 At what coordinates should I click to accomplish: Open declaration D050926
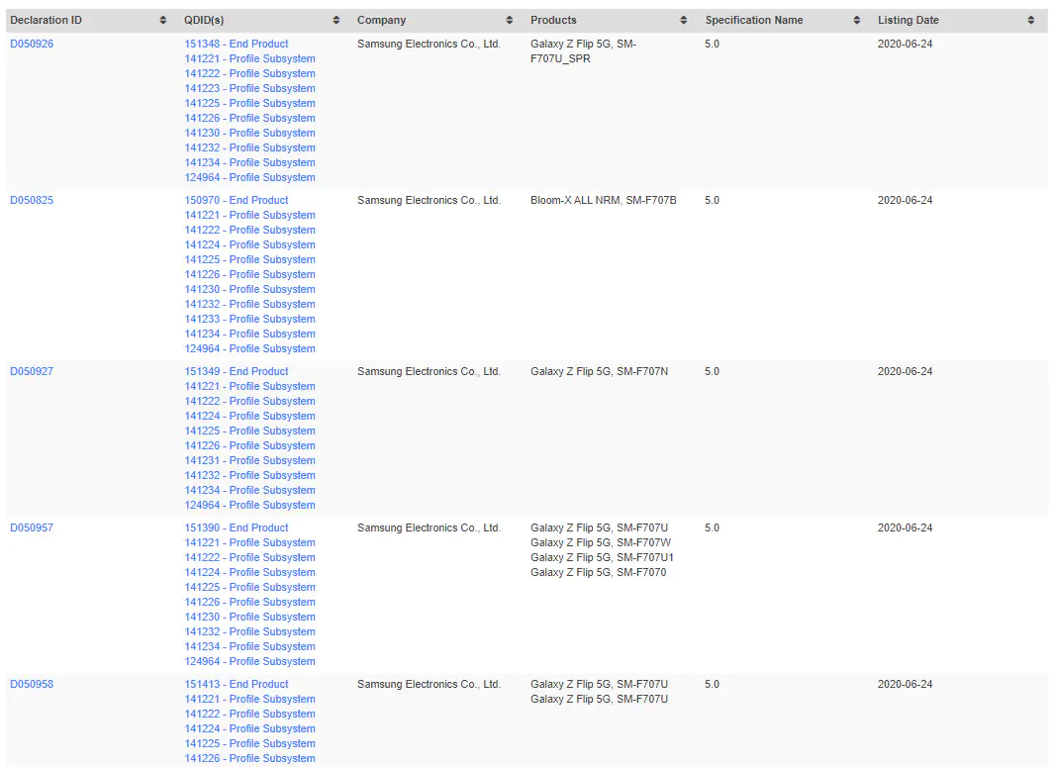(32, 44)
